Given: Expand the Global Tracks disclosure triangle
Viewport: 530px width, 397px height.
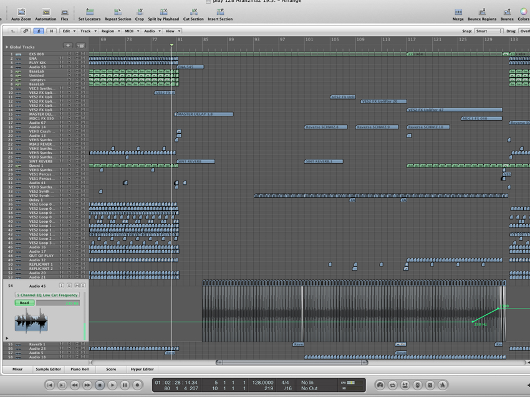Looking at the screenshot, I should [x=7, y=47].
